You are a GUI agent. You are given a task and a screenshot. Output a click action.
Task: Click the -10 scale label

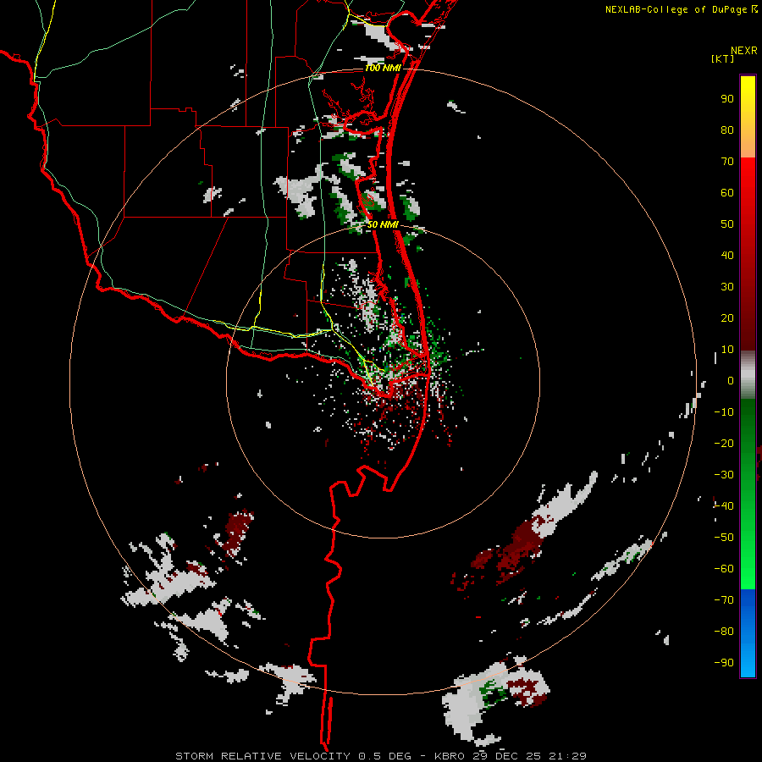tap(724, 412)
